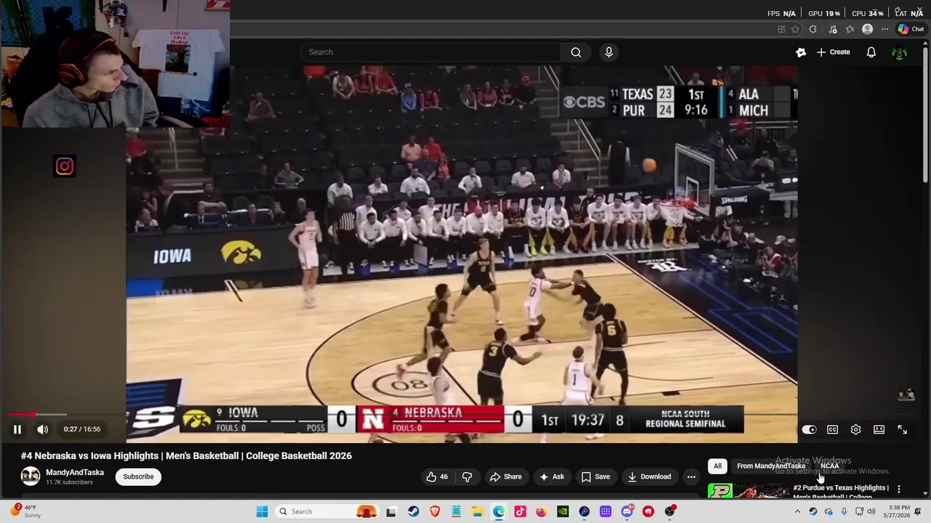
Task: Select the NCAA filter chip
Action: click(x=830, y=466)
